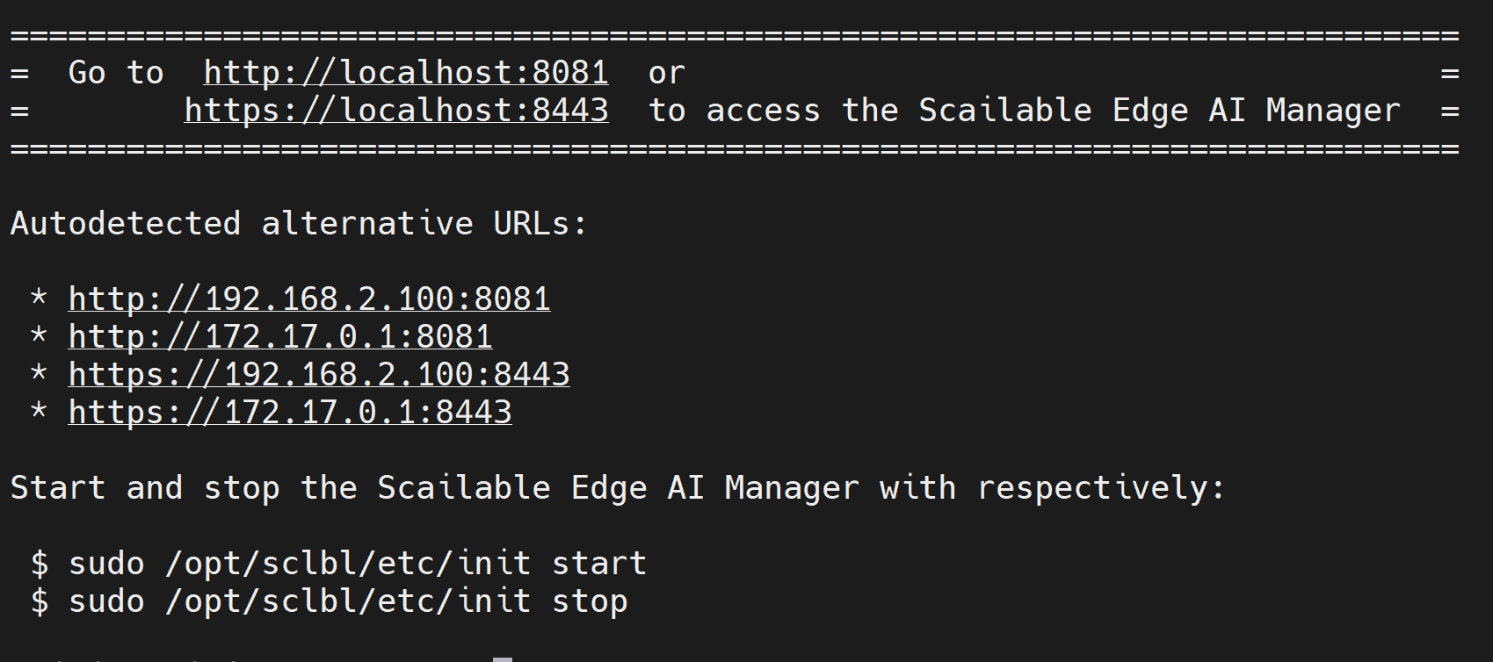Click the word 'or' after localhost:8081
The width and height of the screenshot is (1493, 662).
667,74
